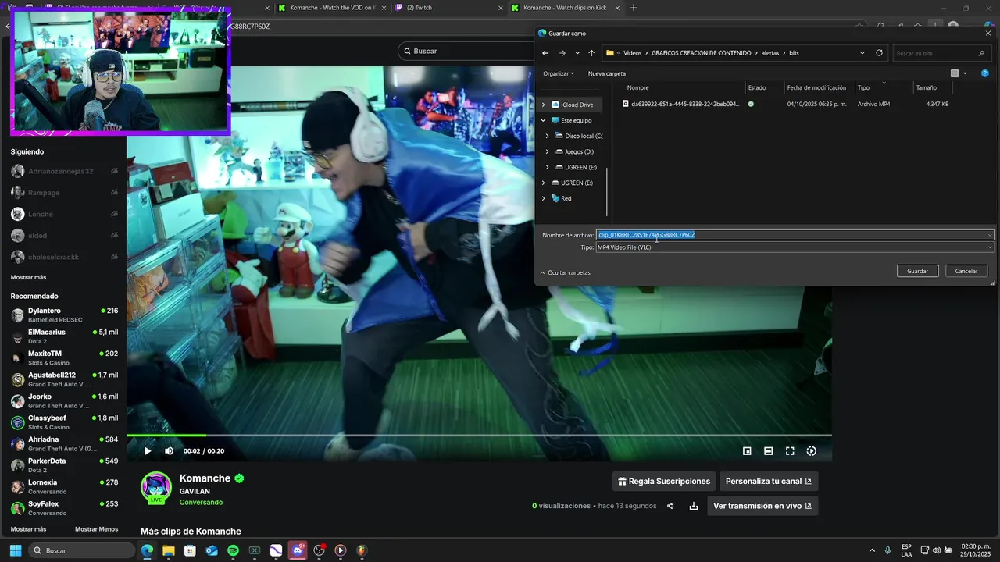Click the share icon beside clip views
Screen dimensions: 1000x562
pyautogui.click(x=670, y=506)
